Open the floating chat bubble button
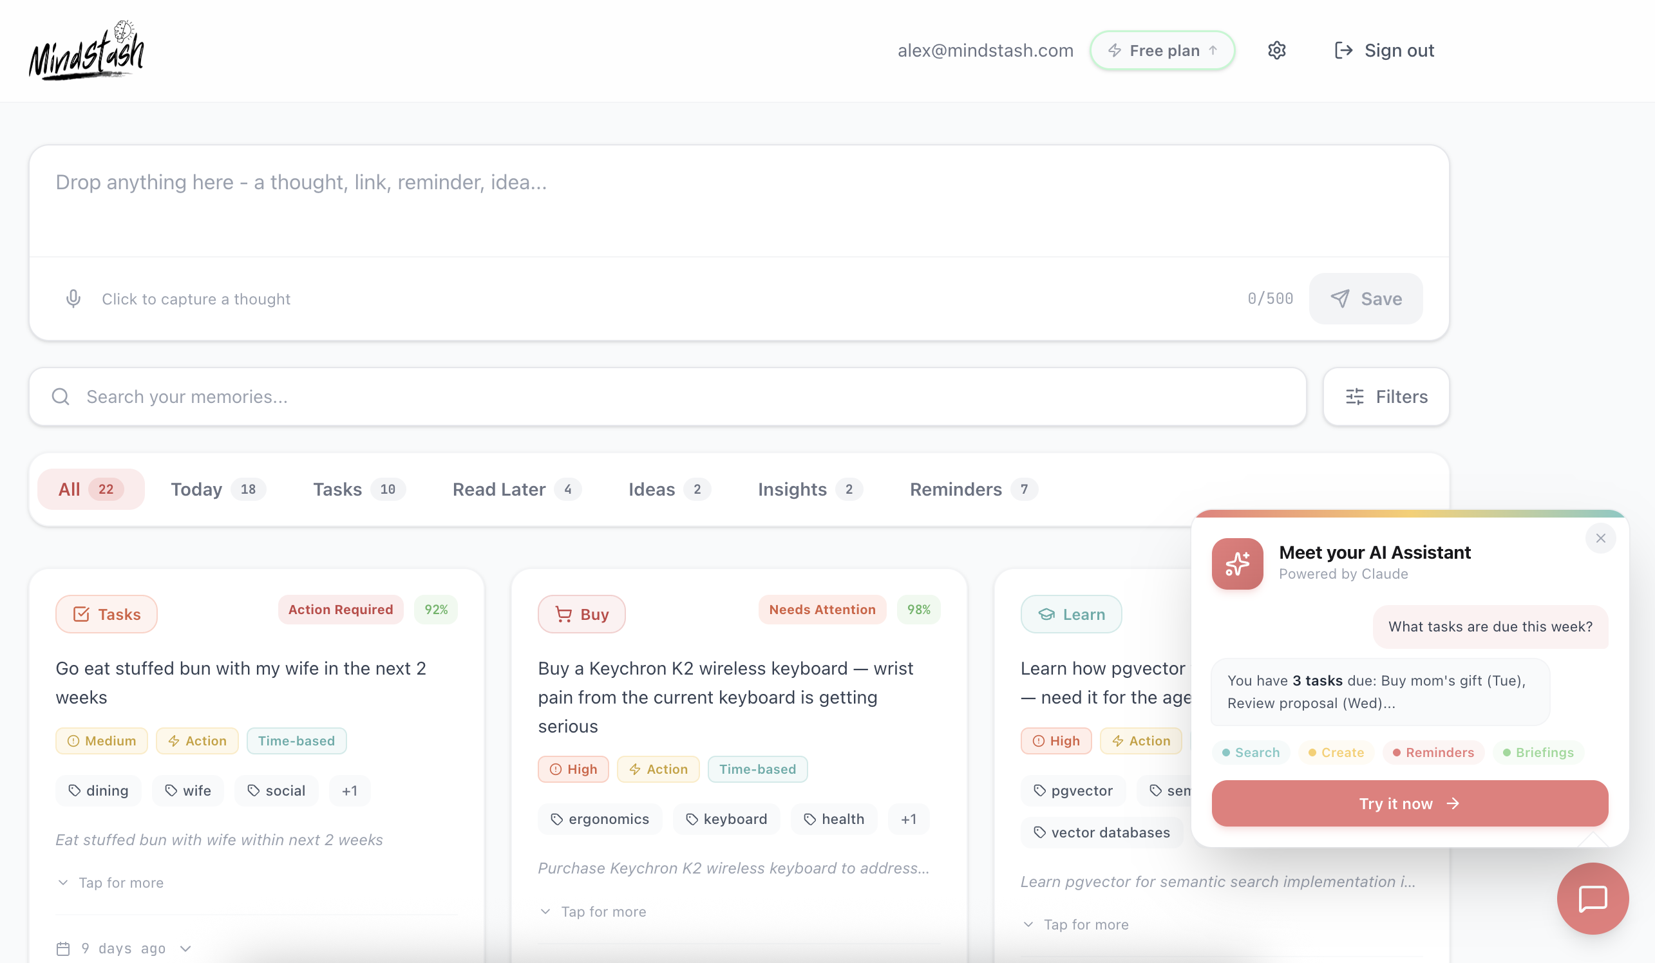 pyautogui.click(x=1592, y=898)
